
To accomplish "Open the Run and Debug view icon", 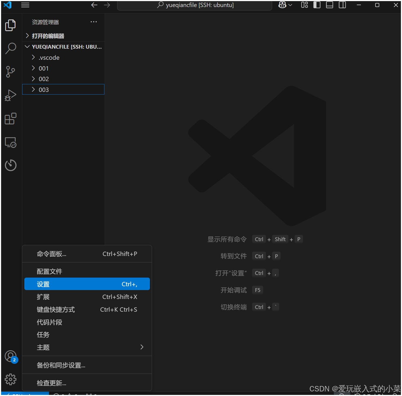I will (11, 95).
